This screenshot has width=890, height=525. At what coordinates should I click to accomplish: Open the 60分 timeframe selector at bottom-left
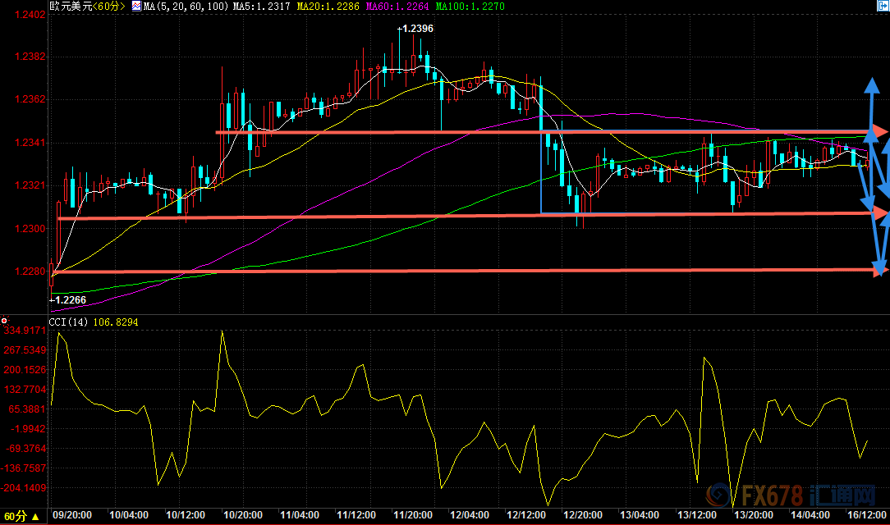click(19, 516)
